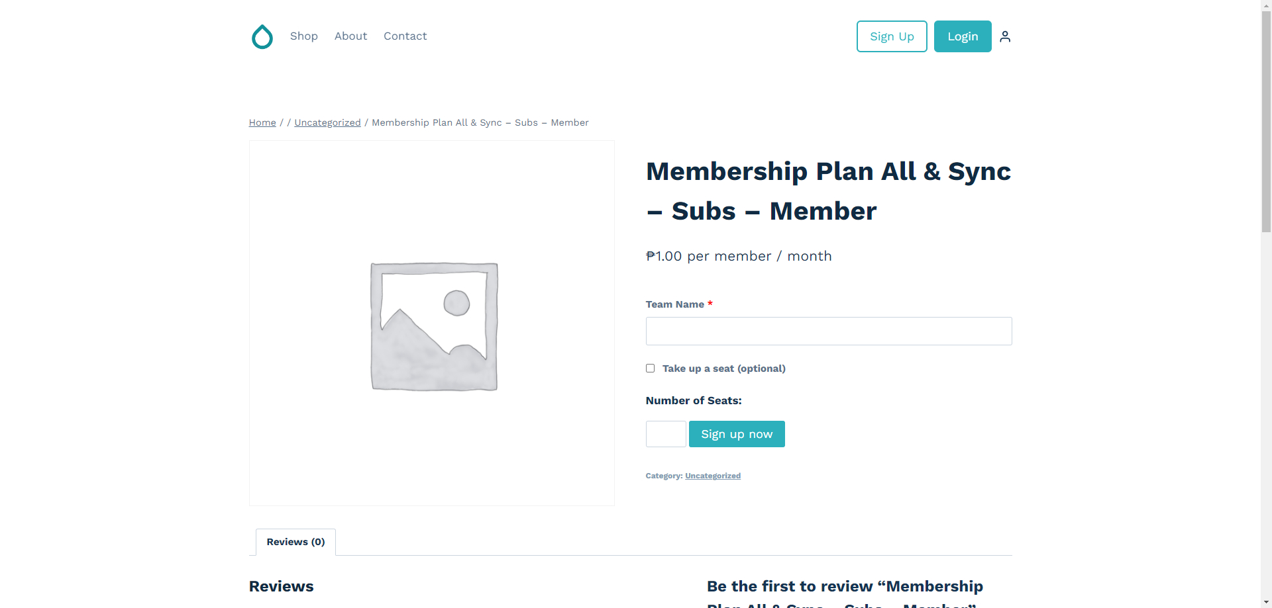Click the scrollbar up arrow

point(1266,5)
